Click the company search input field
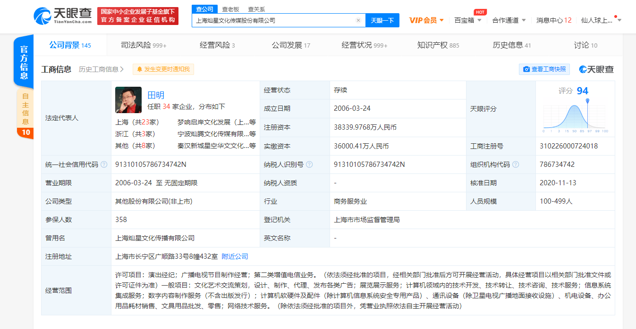636x329 pixels. pos(279,20)
